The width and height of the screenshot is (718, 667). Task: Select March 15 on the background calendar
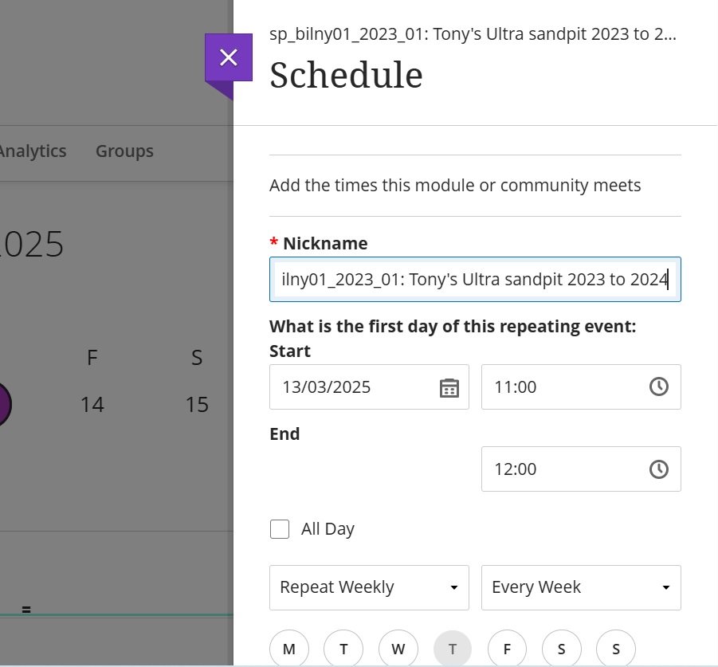tap(197, 404)
